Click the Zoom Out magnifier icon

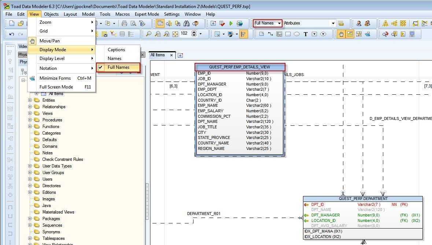point(158,34)
